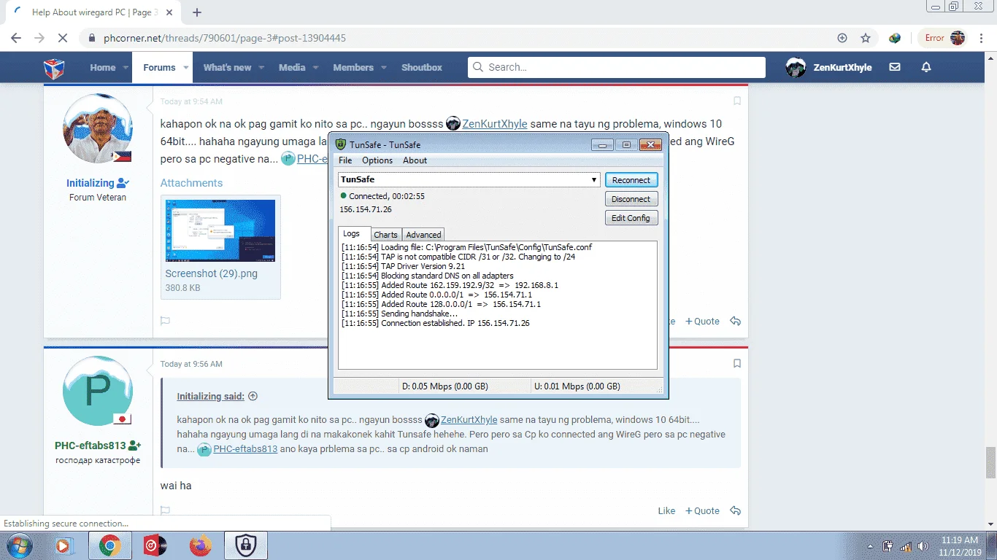Go back to the previous page

(16, 38)
